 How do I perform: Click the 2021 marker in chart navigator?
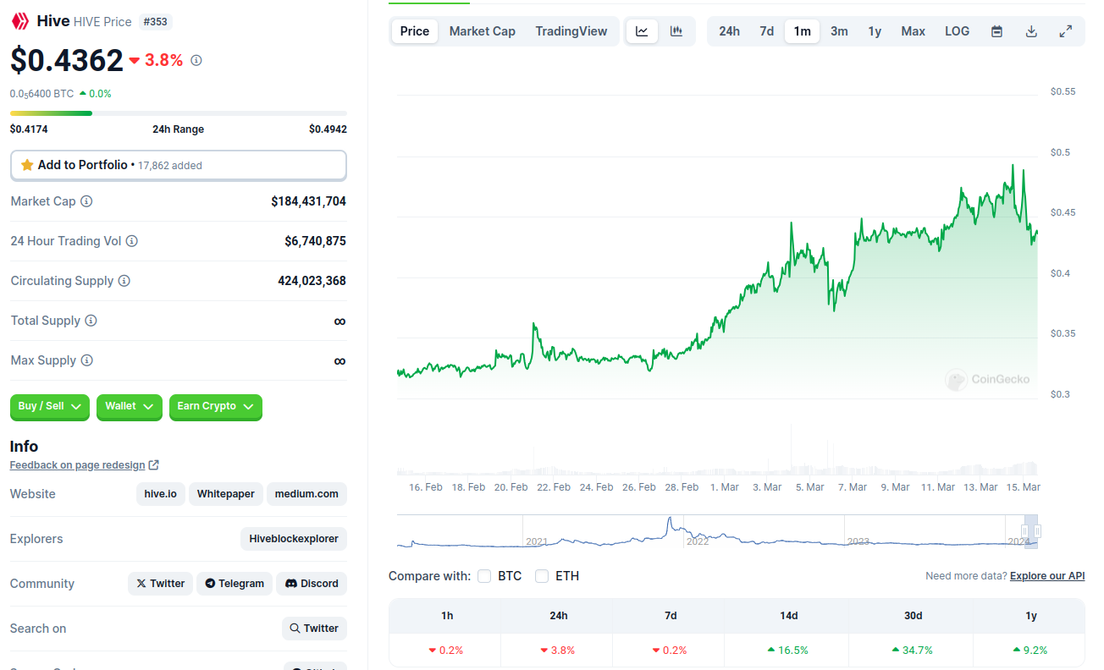click(x=537, y=541)
